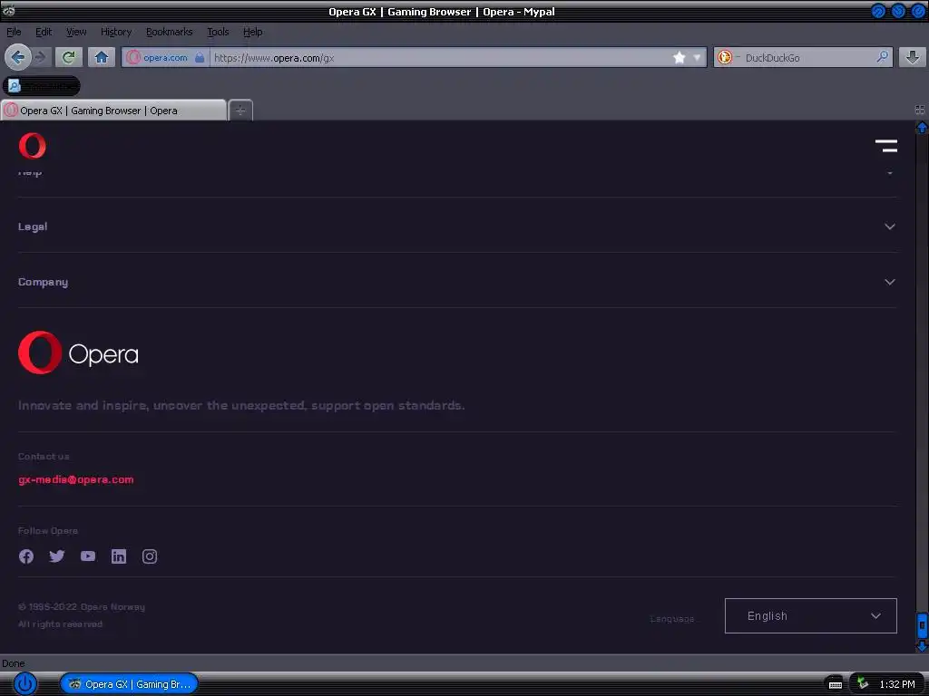Click the Opera GX taskbar window button

pyautogui.click(x=129, y=684)
